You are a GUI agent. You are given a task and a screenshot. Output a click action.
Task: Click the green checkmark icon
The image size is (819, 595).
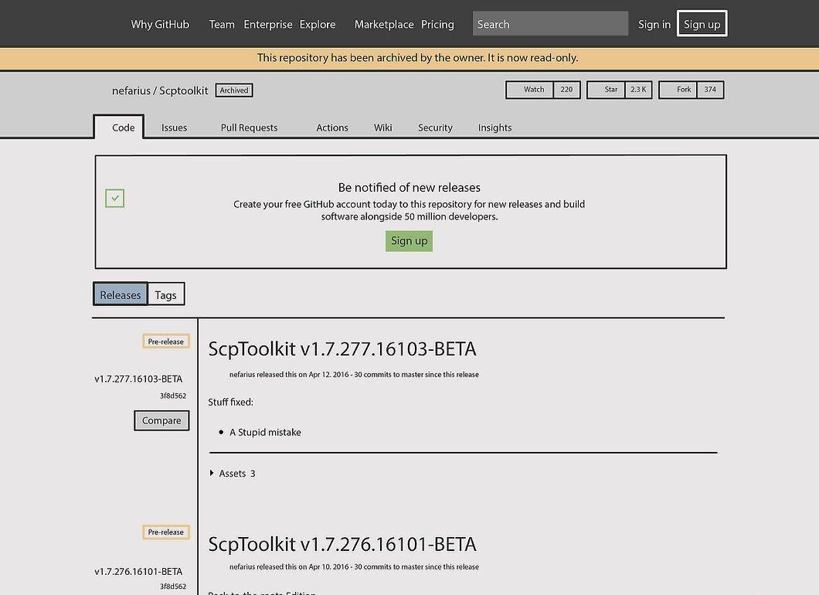[x=114, y=199]
